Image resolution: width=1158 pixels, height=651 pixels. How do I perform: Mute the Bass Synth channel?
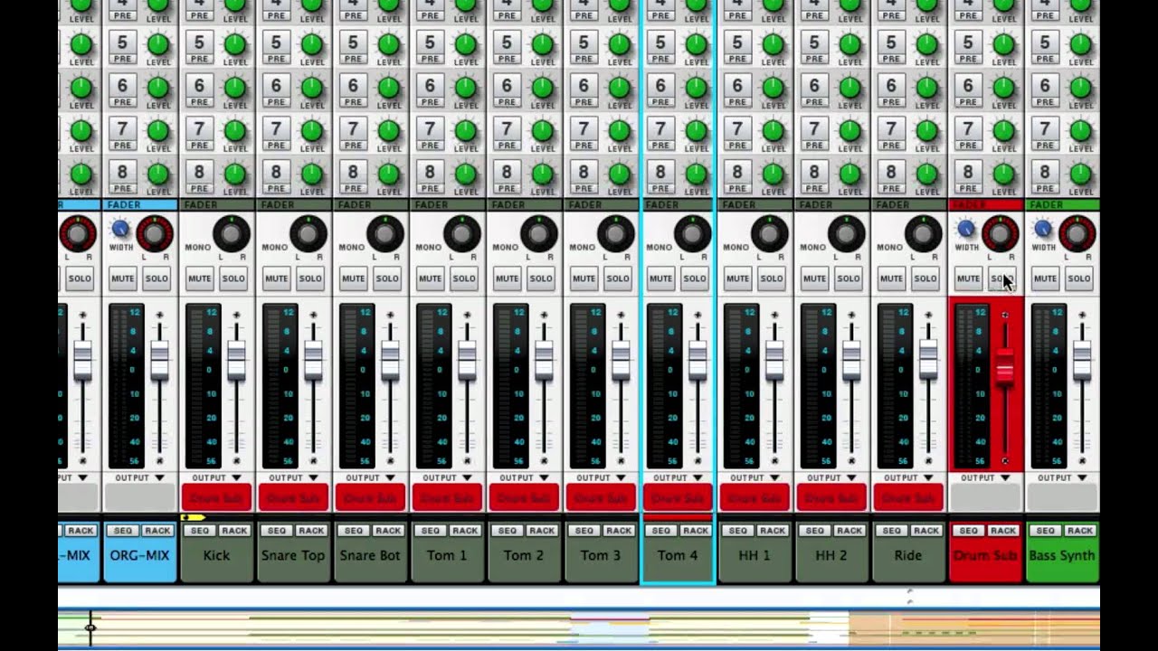pos(1045,278)
